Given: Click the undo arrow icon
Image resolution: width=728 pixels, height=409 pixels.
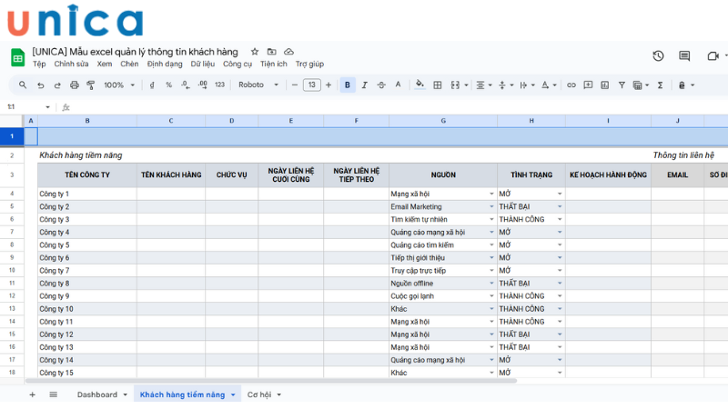Looking at the screenshot, I should [40, 85].
